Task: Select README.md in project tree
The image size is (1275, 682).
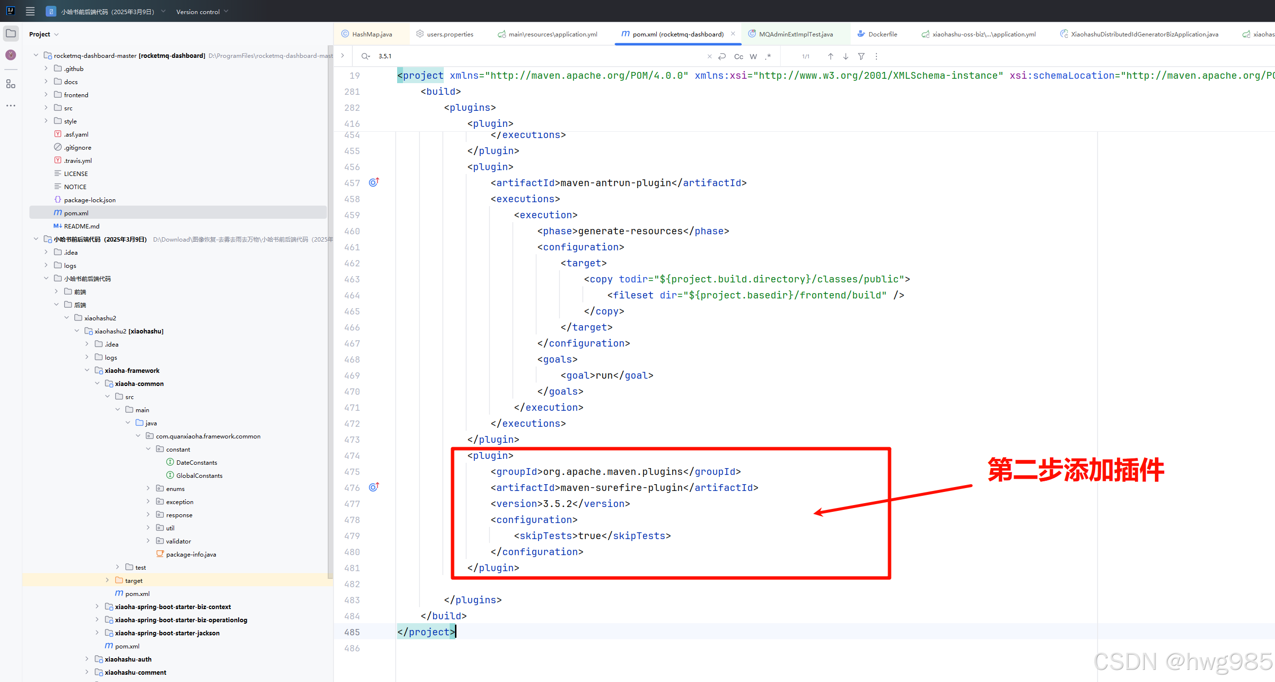Action: point(81,226)
